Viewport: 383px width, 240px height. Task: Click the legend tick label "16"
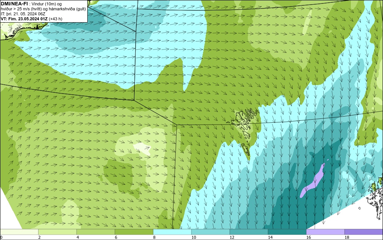308,237
